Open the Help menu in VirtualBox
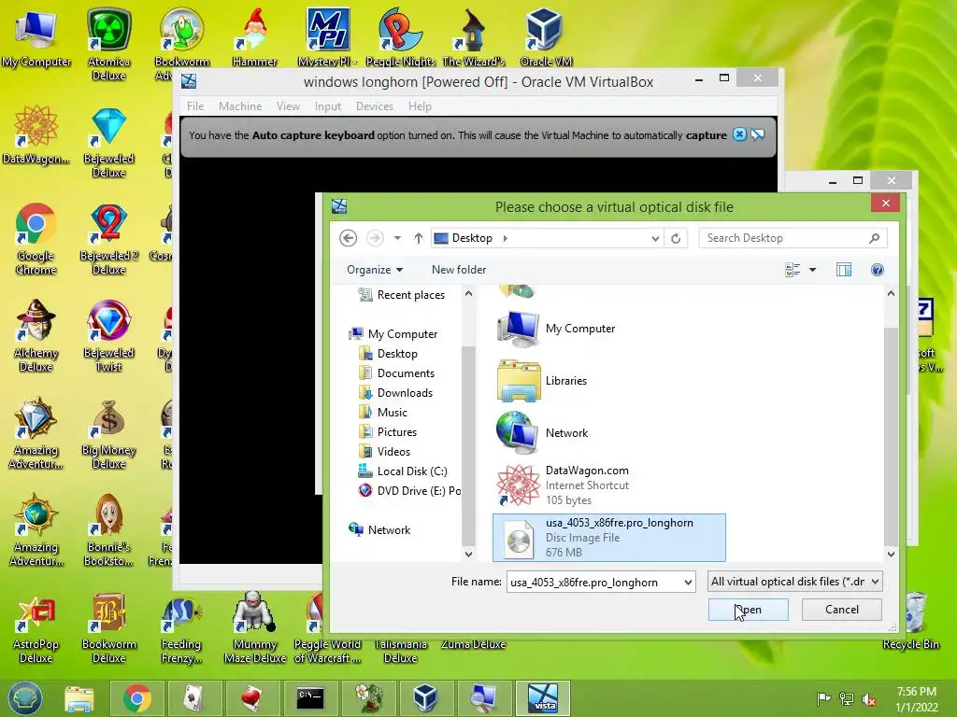The width and height of the screenshot is (957, 717). [x=420, y=106]
